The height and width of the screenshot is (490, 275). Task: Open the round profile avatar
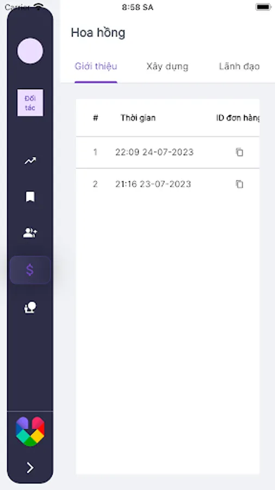click(30, 51)
